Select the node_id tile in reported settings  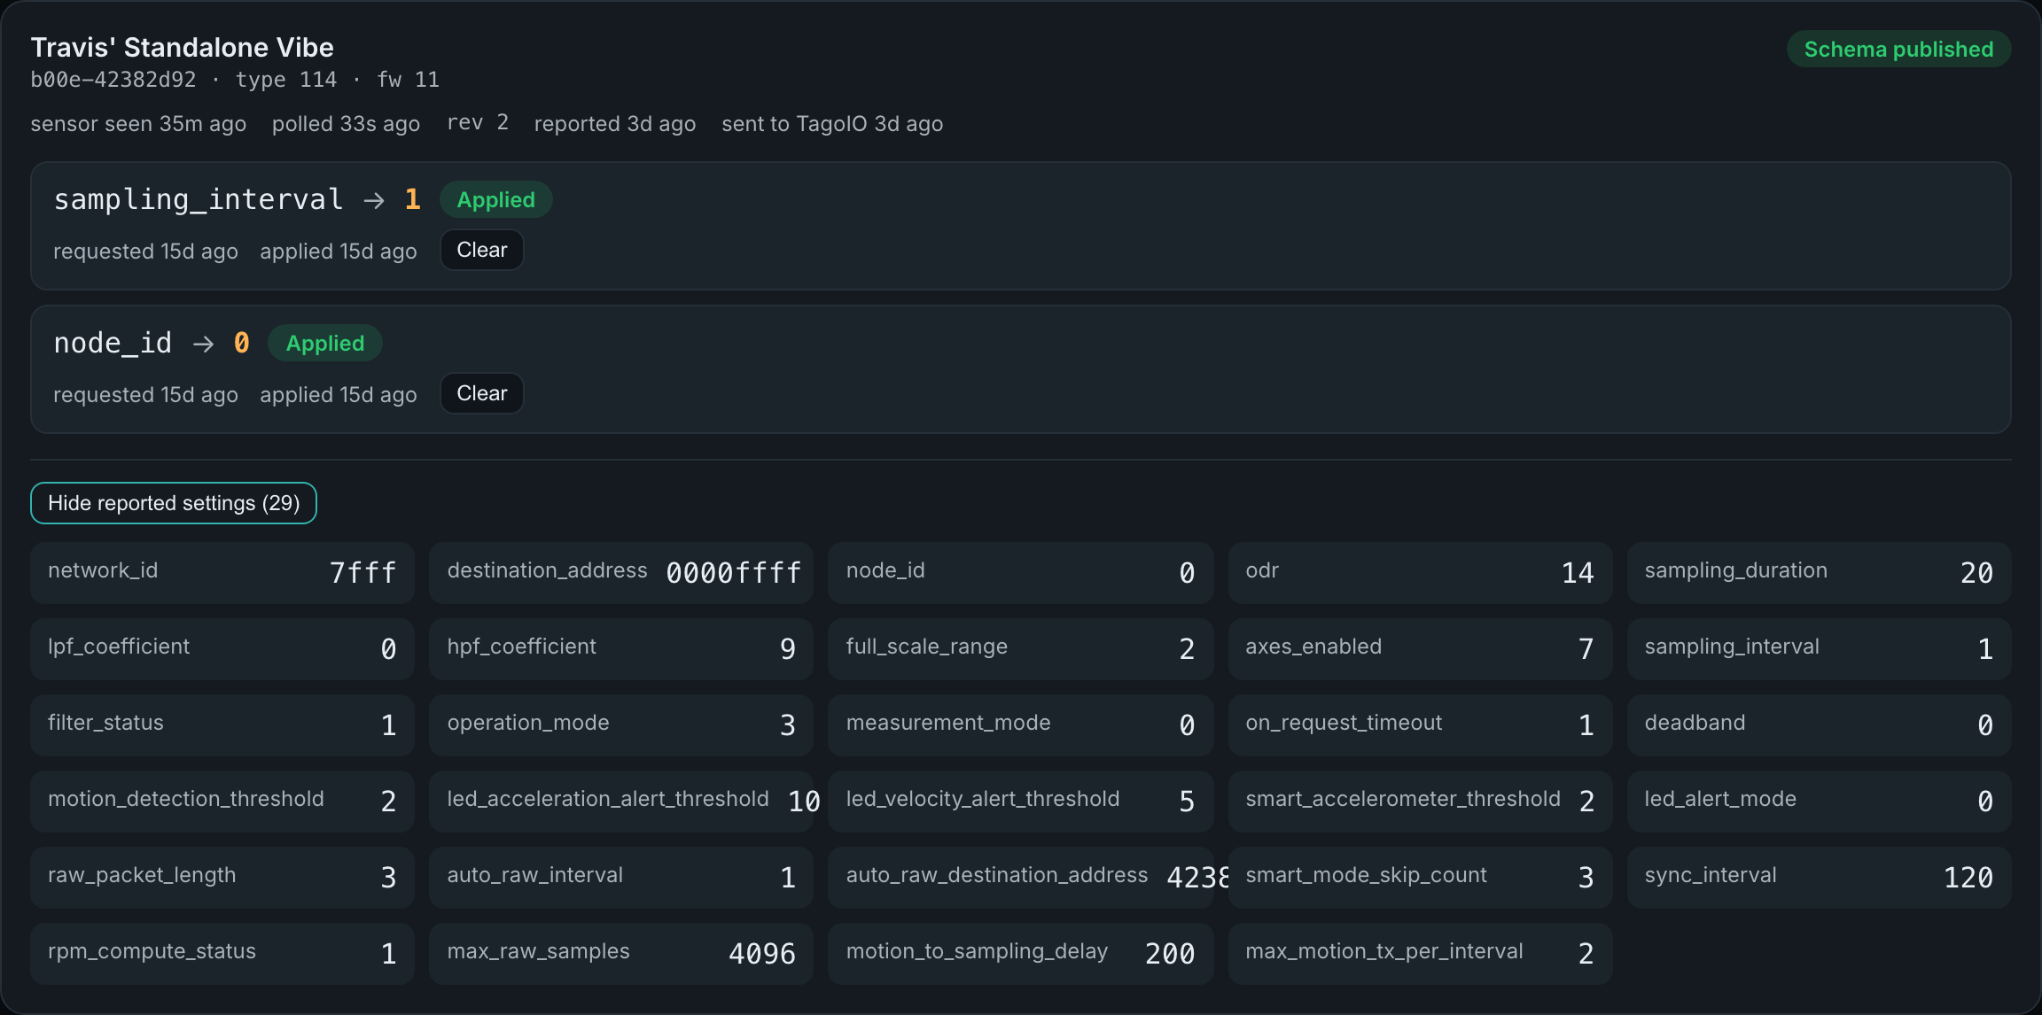point(1020,572)
